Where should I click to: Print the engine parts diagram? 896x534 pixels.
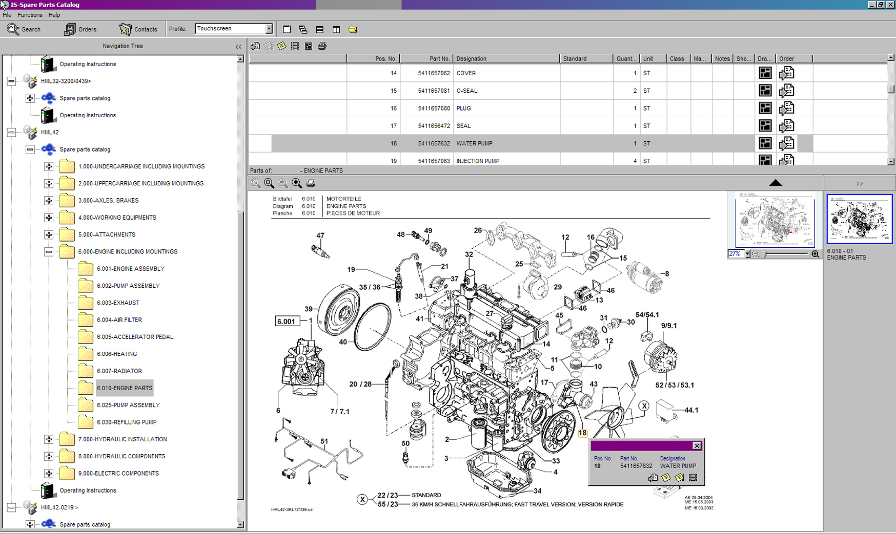[x=311, y=183]
